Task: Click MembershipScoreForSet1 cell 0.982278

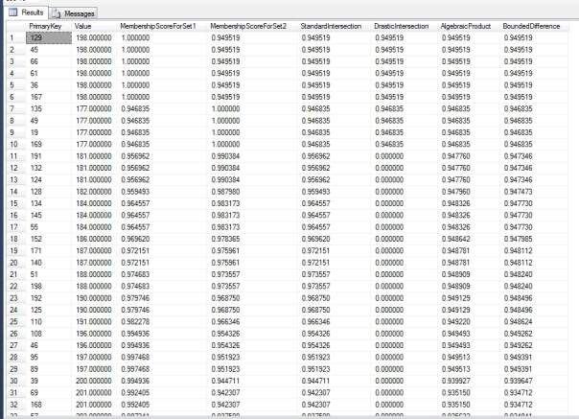Action: click(162, 322)
